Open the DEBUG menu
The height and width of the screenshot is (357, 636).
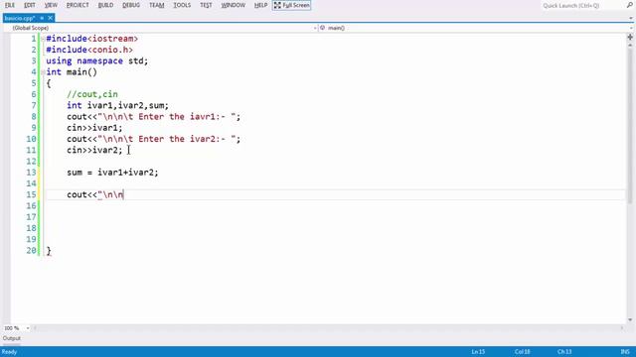tap(131, 5)
